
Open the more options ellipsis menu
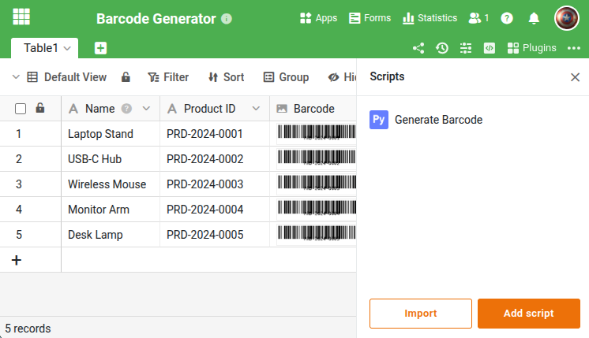click(574, 48)
